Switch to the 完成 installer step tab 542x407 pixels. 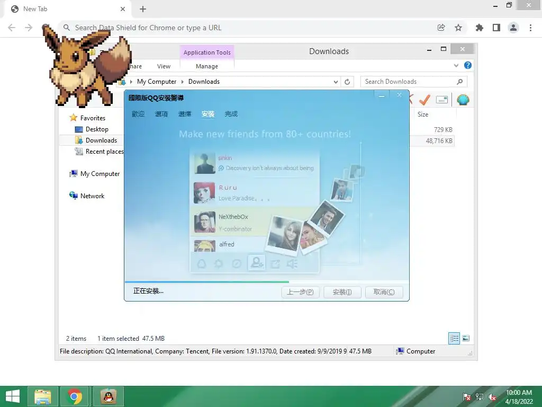(x=231, y=114)
